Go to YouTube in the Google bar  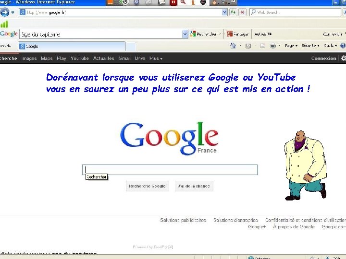pos(80,59)
